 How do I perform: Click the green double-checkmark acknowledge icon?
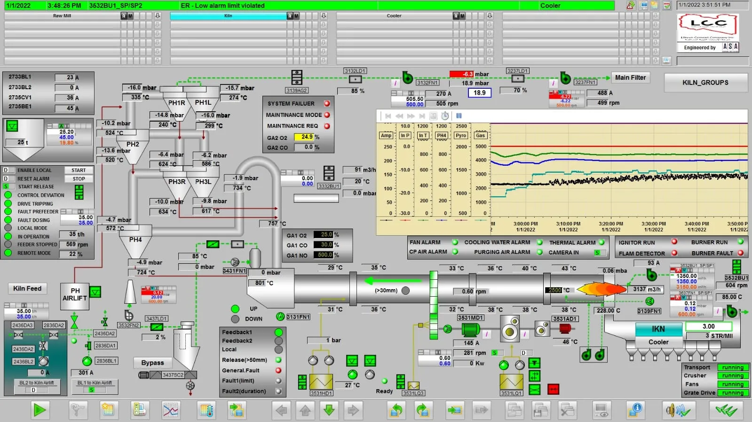[727, 410]
